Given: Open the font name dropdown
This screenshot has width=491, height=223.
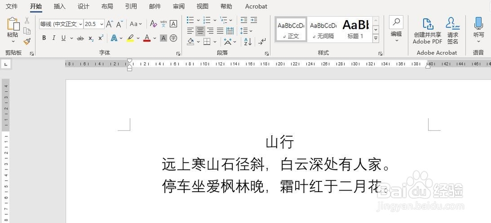Looking at the screenshot, I should 81,24.
